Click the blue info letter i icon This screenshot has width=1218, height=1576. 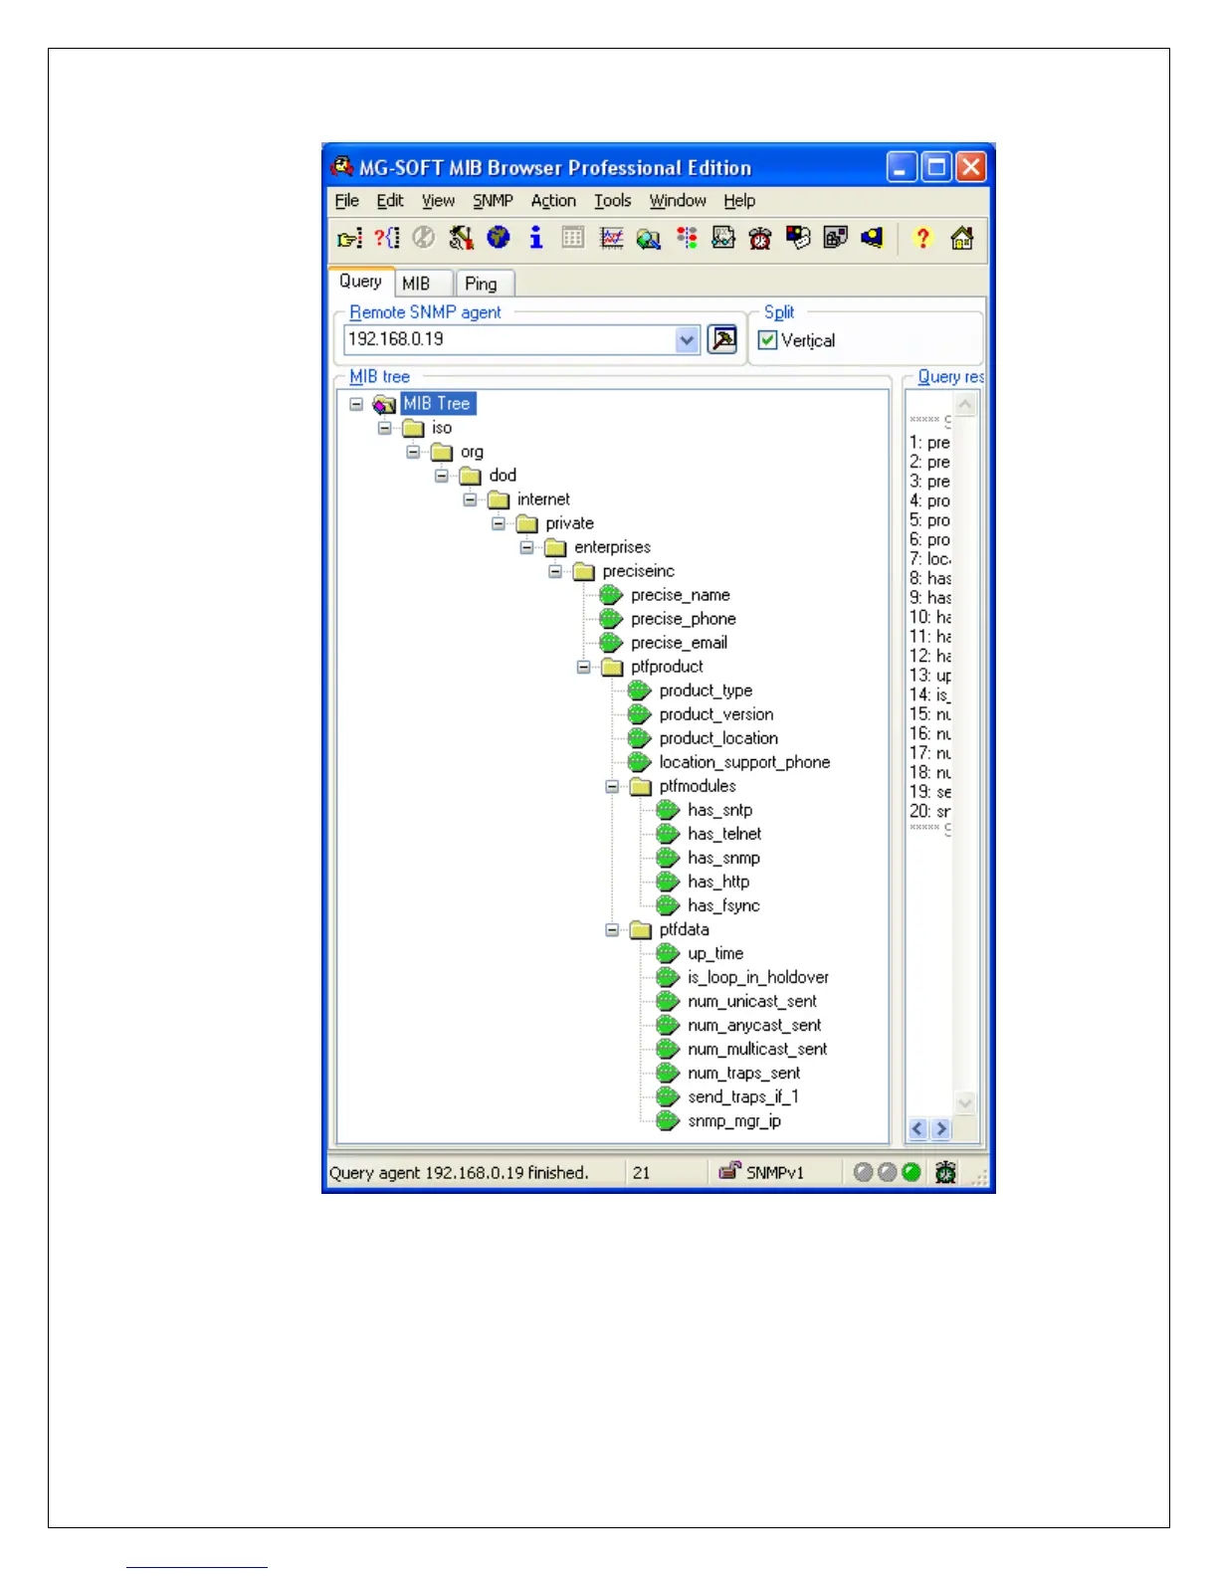click(536, 238)
